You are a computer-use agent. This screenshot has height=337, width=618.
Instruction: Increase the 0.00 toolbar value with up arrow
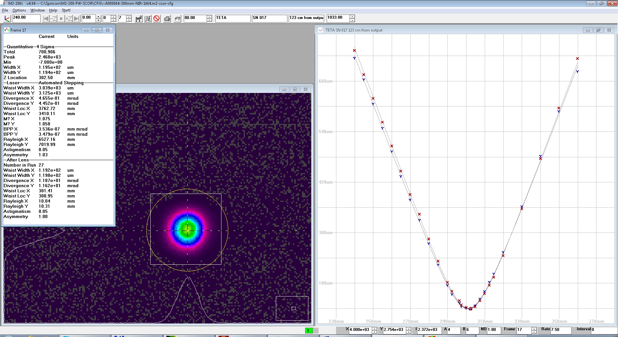pyautogui.click(x=98, y=17)
